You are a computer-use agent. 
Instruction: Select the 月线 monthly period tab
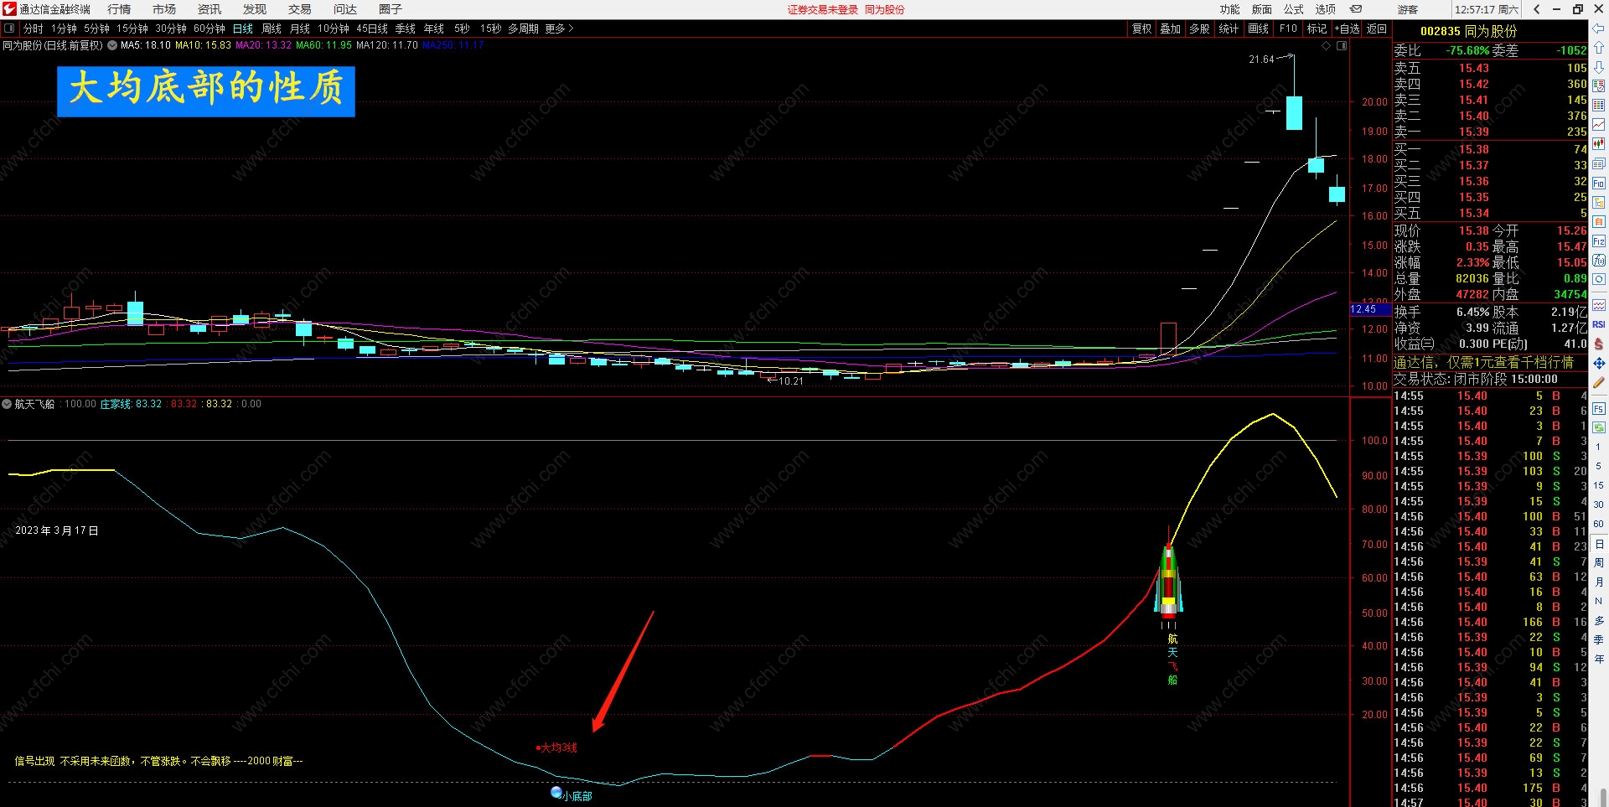[300, 28]
